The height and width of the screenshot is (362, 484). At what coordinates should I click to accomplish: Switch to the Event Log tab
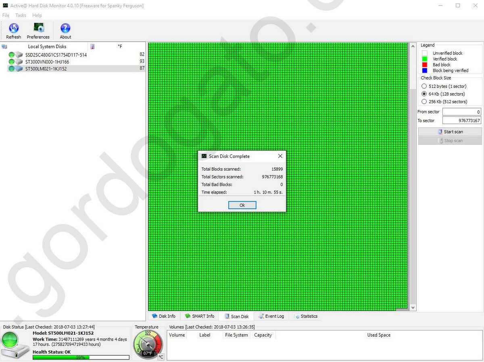[x=271, y=316]
